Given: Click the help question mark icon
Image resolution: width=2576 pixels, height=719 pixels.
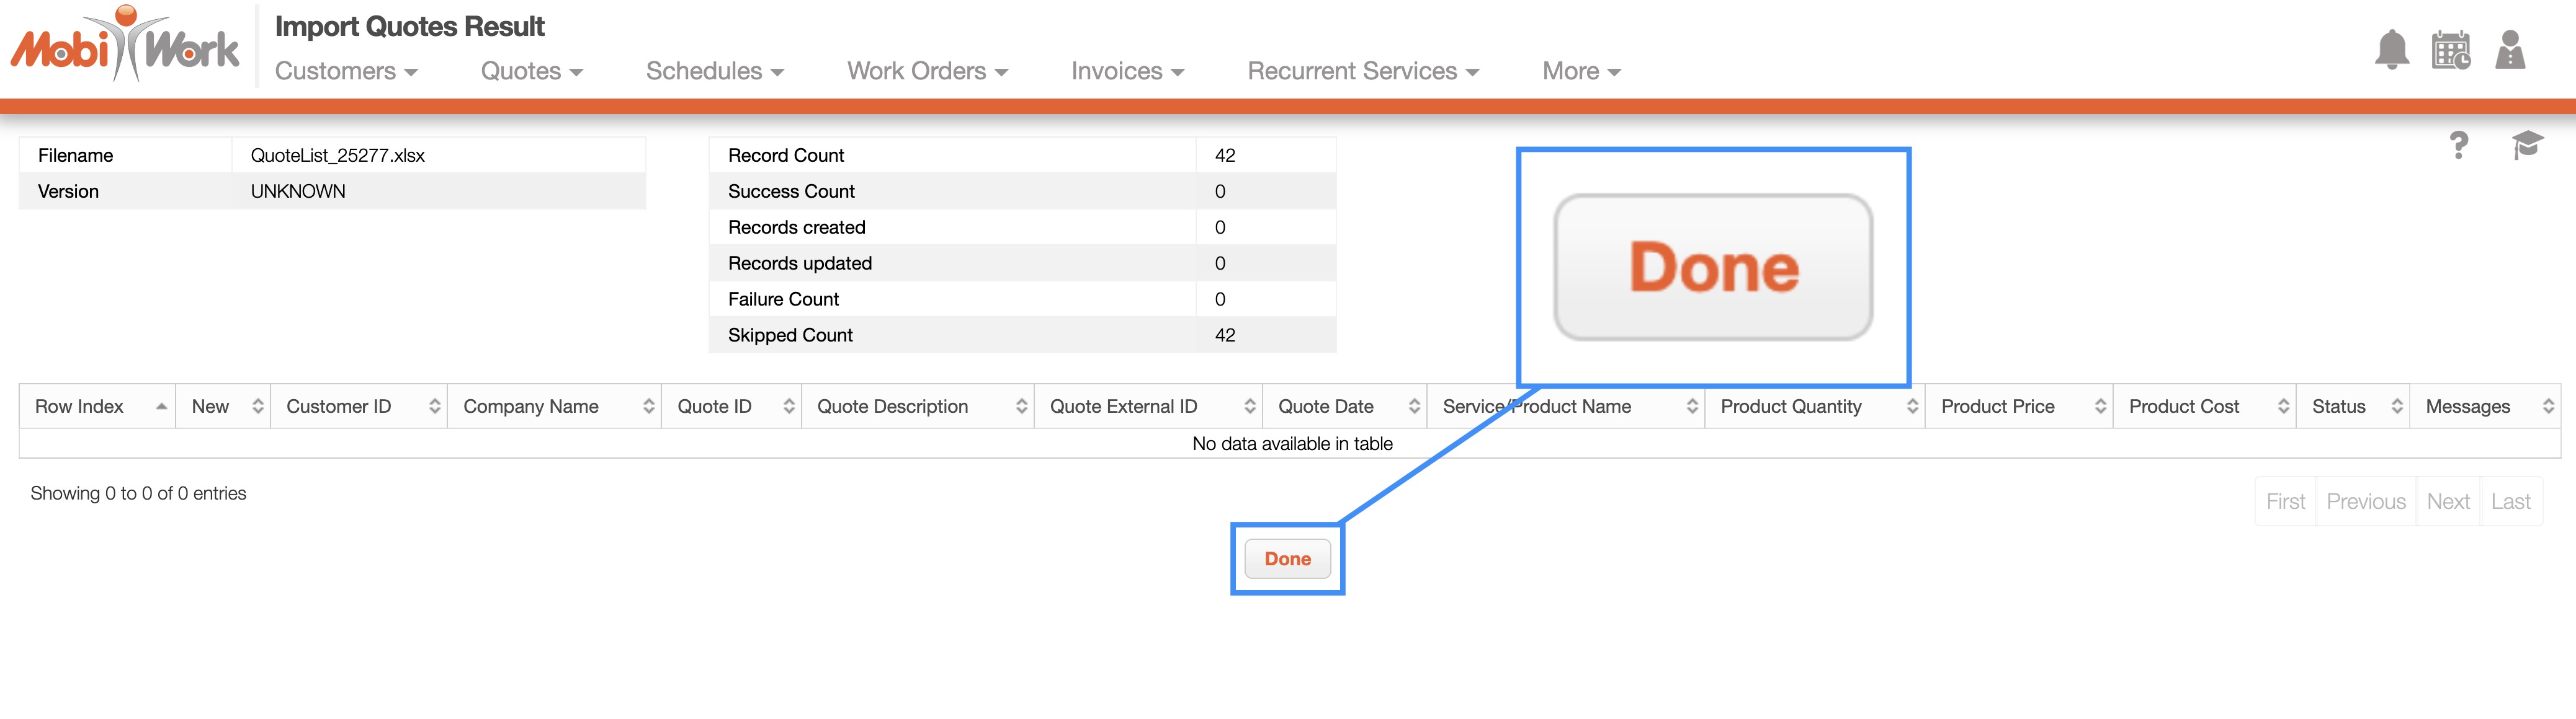Looking at the screenshot, I should pos(2459,146).
